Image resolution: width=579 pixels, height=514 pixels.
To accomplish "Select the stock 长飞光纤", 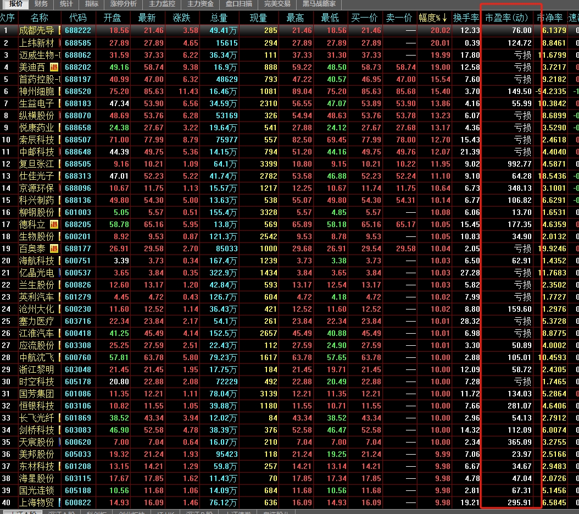I will click(x=37, y=418).
